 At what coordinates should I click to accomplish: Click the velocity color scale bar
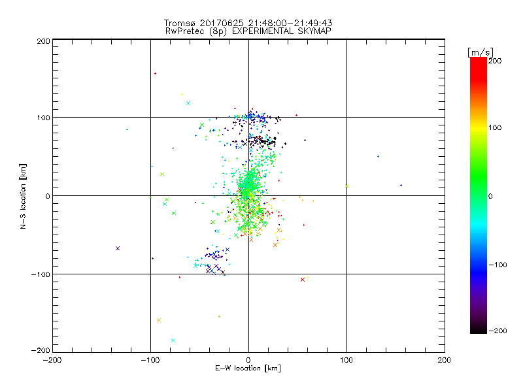click(x=479, y=195)
